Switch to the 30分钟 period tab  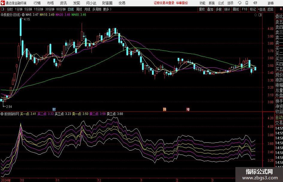(x=50, y=9)
